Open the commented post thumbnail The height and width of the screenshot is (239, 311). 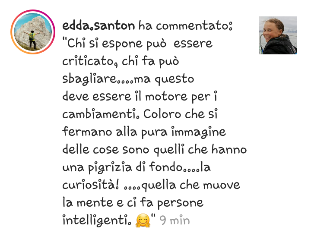[278, 35]
